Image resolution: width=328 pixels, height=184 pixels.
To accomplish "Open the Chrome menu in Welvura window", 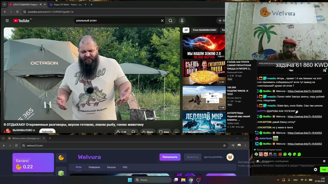I will 245,145.
